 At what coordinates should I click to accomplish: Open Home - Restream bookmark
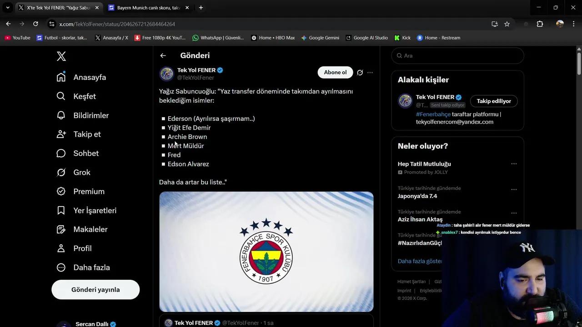(x=439, y=38)
